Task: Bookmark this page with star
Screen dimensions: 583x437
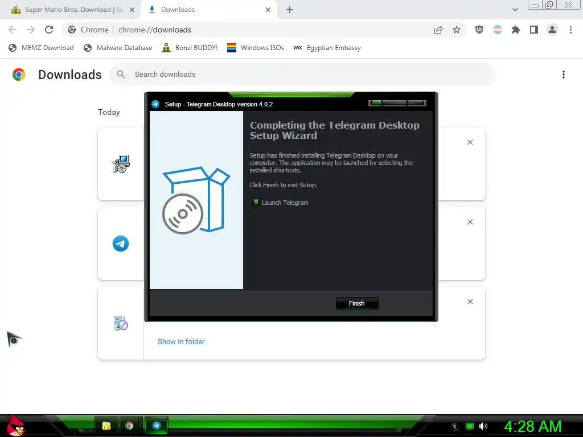Action: 457,30
